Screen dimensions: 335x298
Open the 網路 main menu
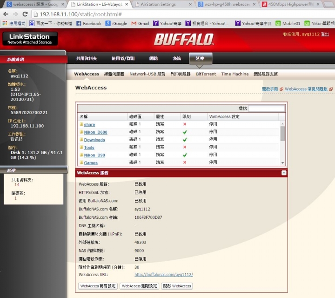tap(154, 58)
